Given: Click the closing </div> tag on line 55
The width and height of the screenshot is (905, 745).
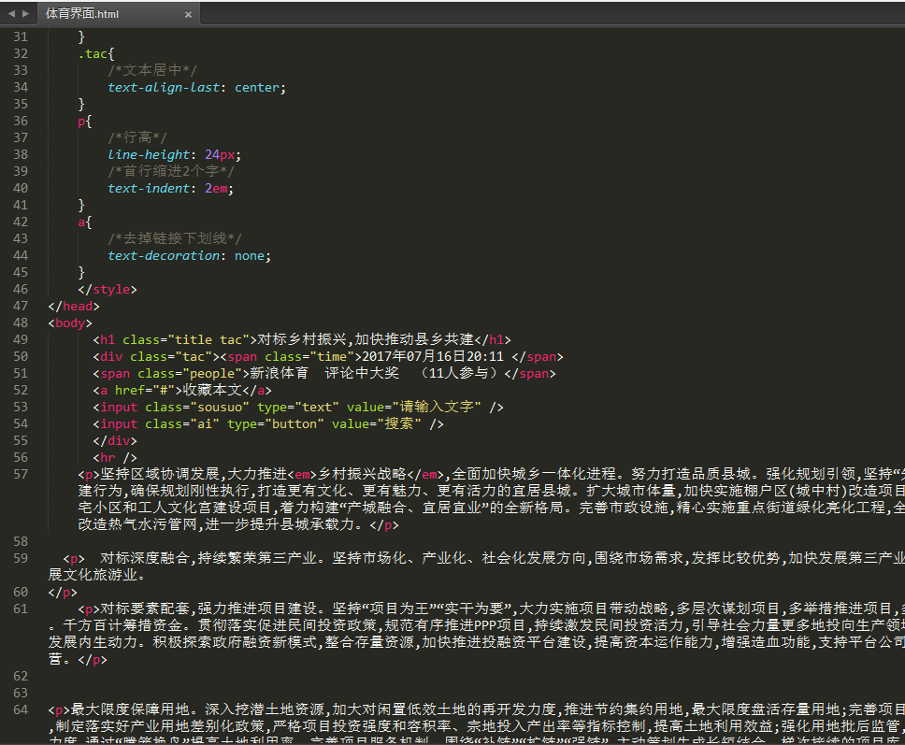Looking at the screenshot, I should 115,441.
